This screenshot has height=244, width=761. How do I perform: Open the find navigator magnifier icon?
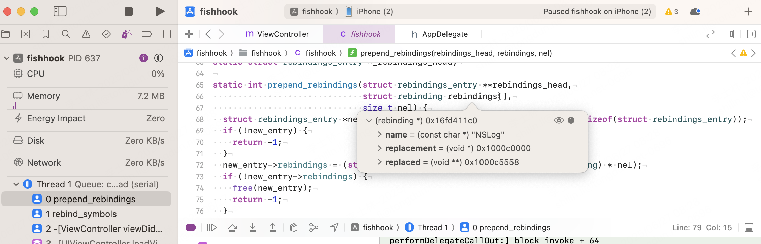(x=66, y=34)
